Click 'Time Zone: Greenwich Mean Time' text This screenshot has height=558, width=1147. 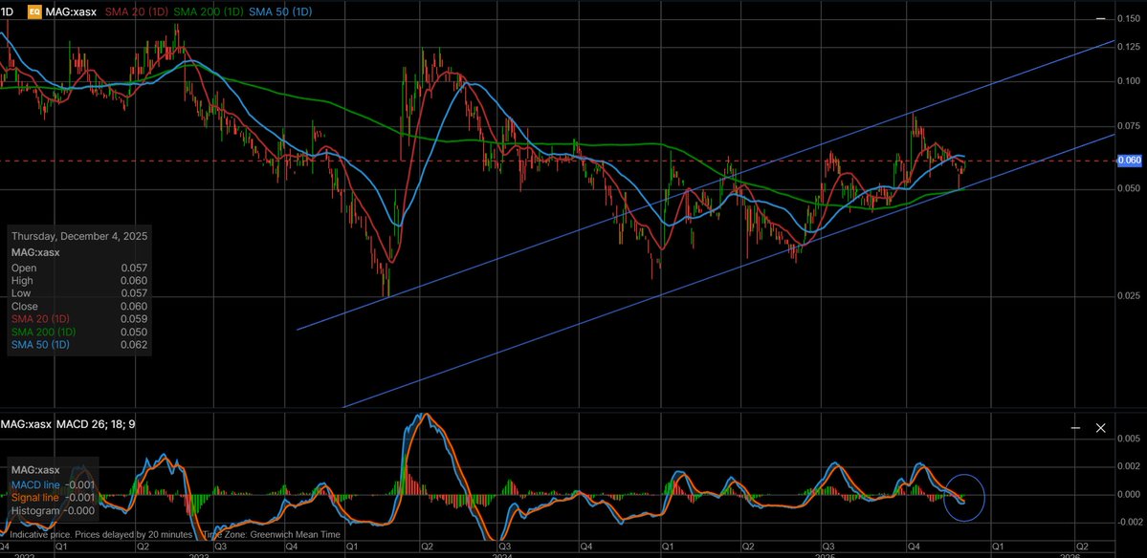tap(272, 535)
